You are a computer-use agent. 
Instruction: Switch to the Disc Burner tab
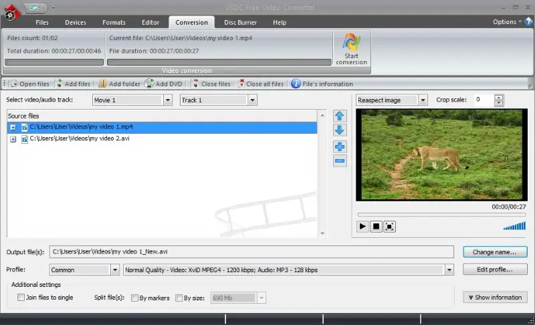pyautogui.click(x=239, y=22)
